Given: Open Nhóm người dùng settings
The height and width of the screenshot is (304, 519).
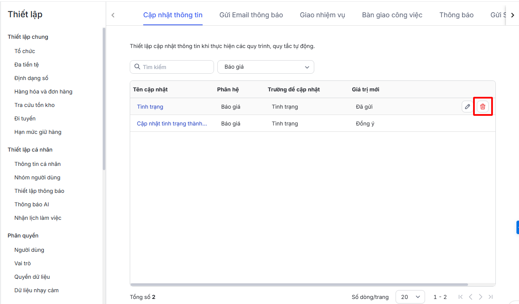Looking at the screenshot, I should 37,178.
